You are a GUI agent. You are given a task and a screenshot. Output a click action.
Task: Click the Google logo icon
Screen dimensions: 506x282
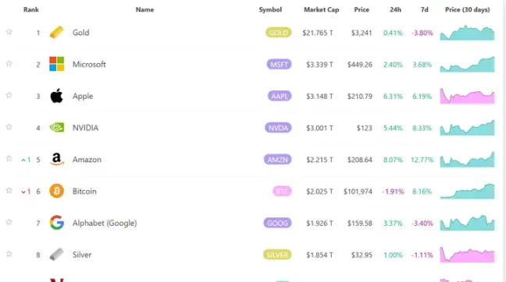click(56, 223)
